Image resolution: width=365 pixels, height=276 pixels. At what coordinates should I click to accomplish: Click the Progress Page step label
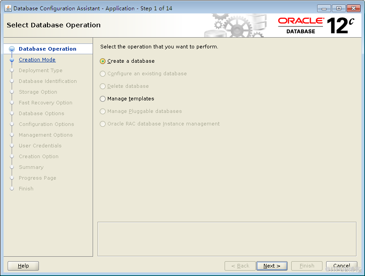pyautogui.click(x=38, y=178)
